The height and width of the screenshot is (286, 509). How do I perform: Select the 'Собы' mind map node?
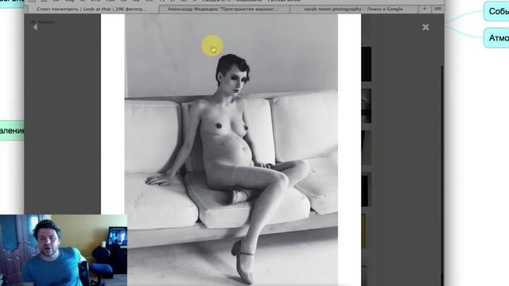point(496,11)
